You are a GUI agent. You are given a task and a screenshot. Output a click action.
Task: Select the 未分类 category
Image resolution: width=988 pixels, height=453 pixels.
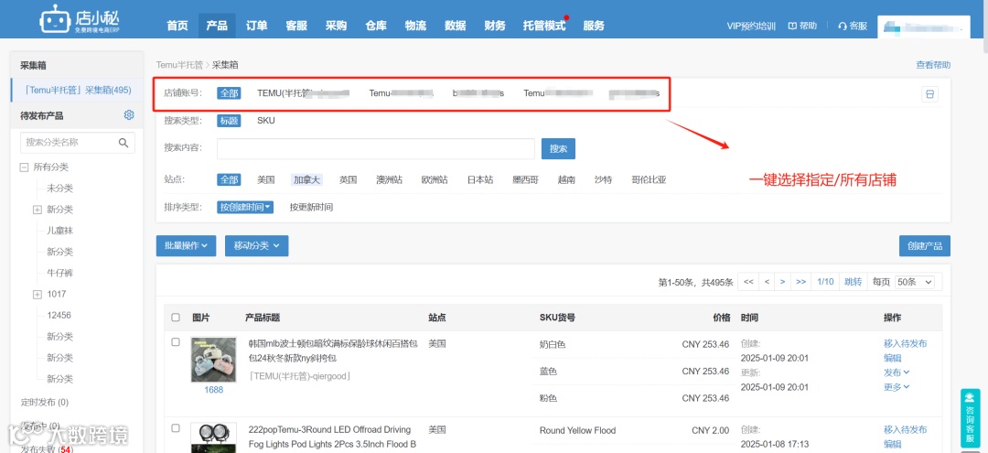59,189
